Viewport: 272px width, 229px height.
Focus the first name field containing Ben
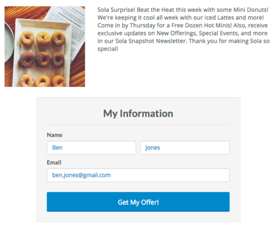point(91,148)
